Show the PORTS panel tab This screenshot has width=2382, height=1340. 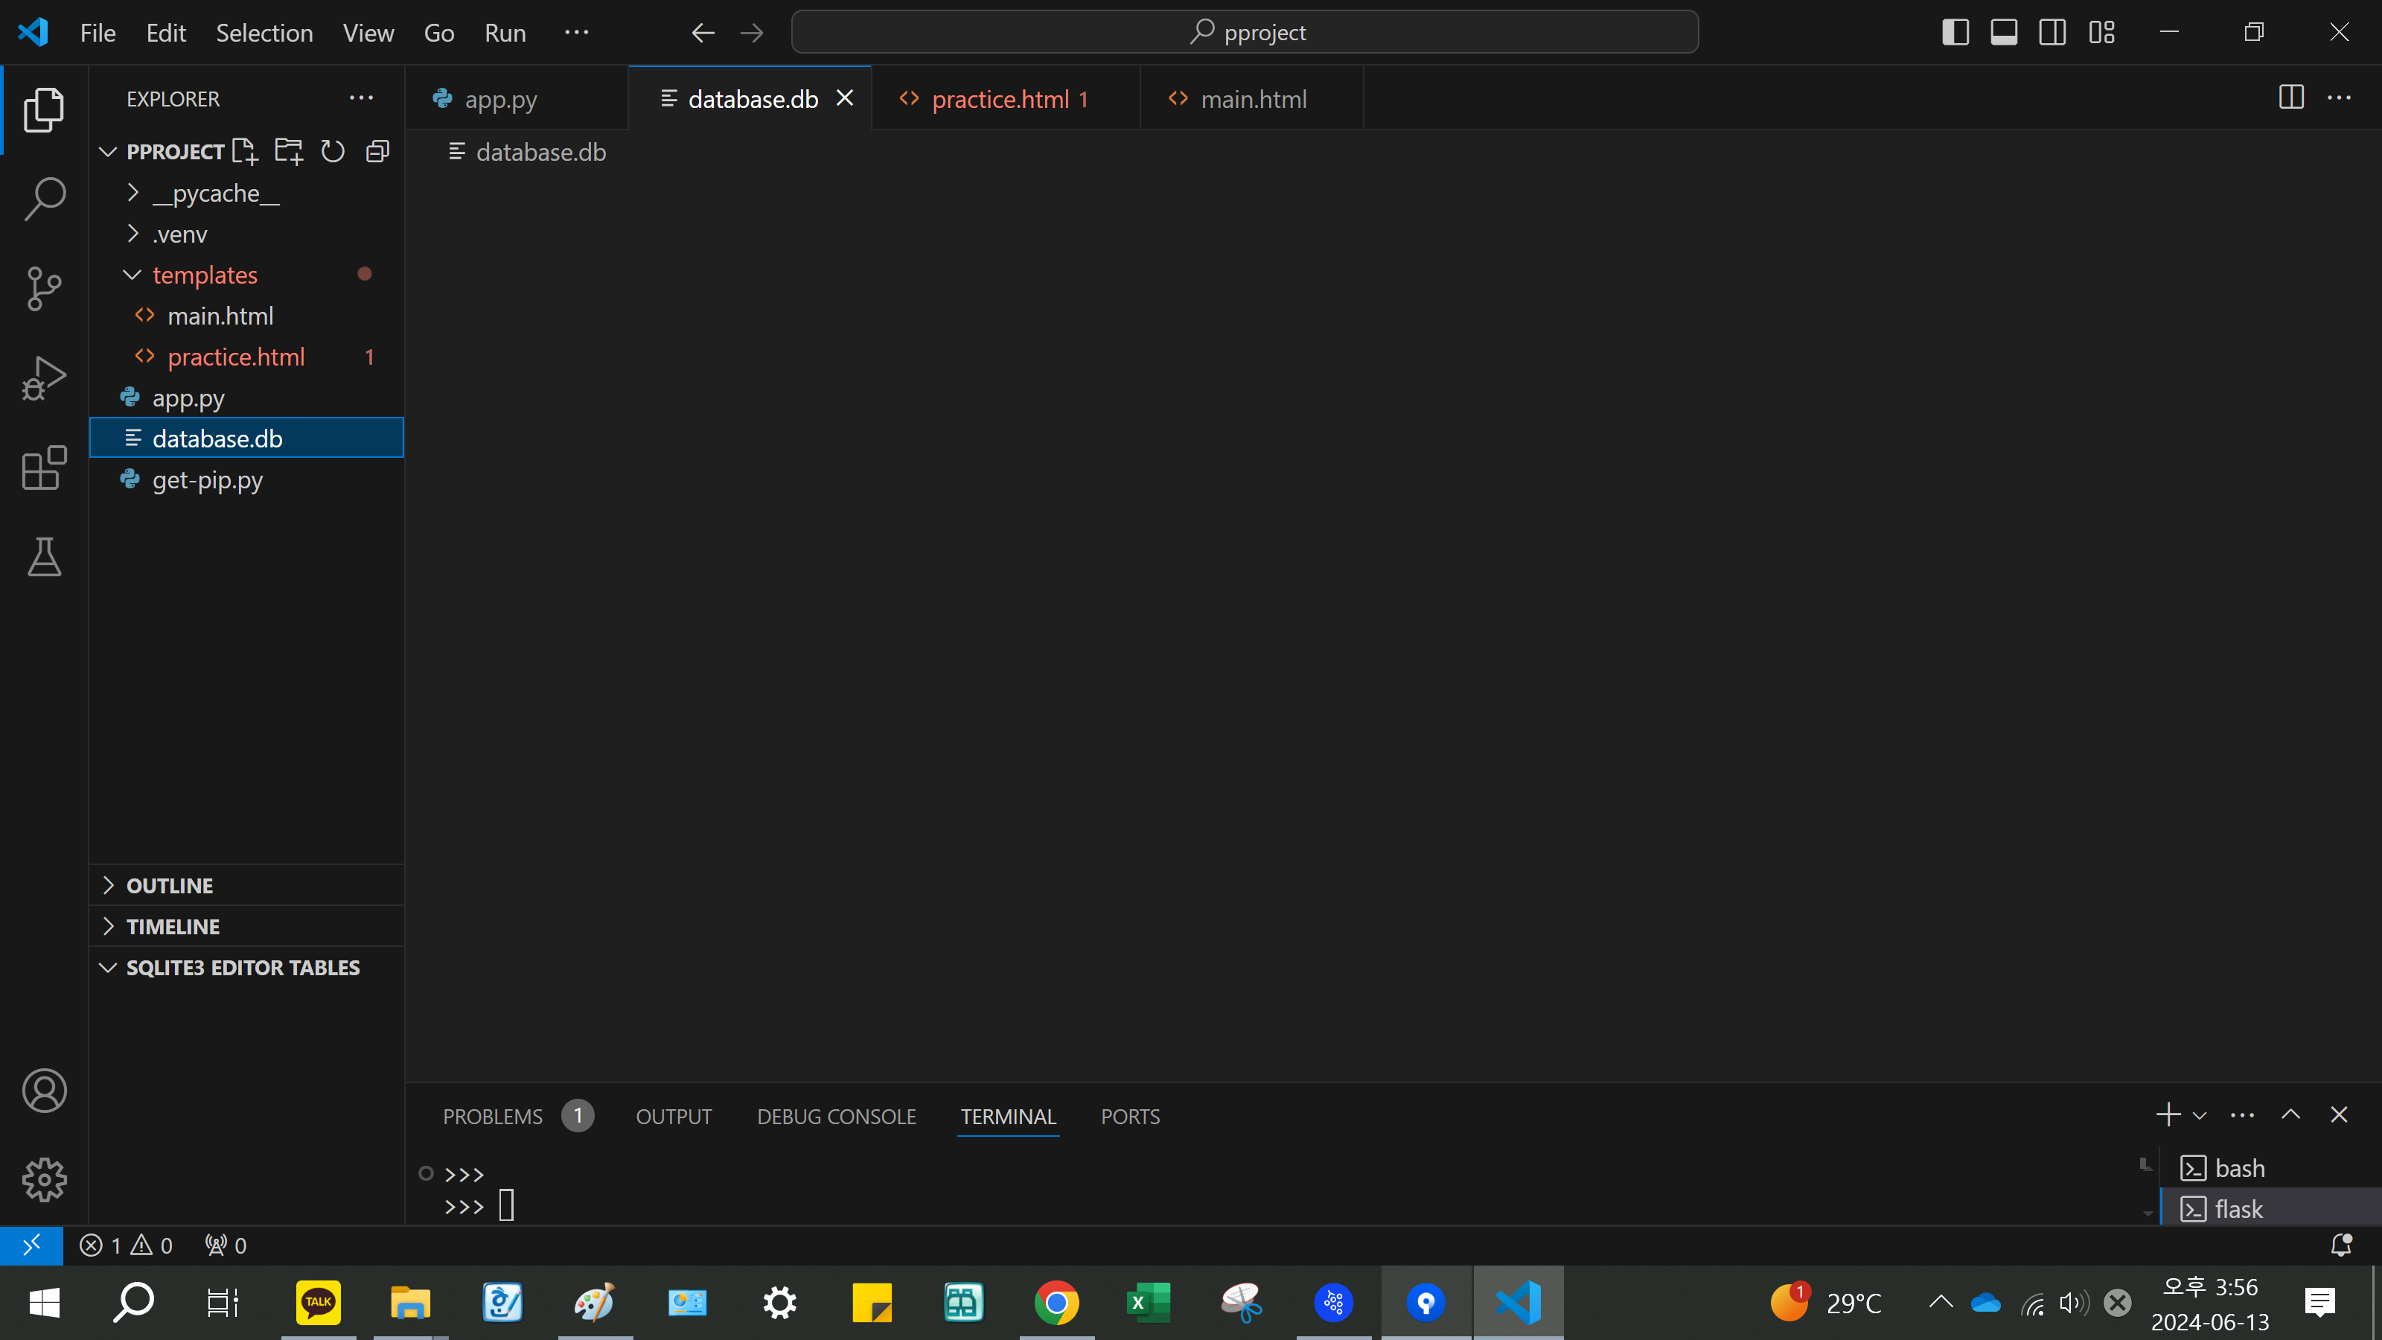pyautogui.click(x=1130, y=1116)
